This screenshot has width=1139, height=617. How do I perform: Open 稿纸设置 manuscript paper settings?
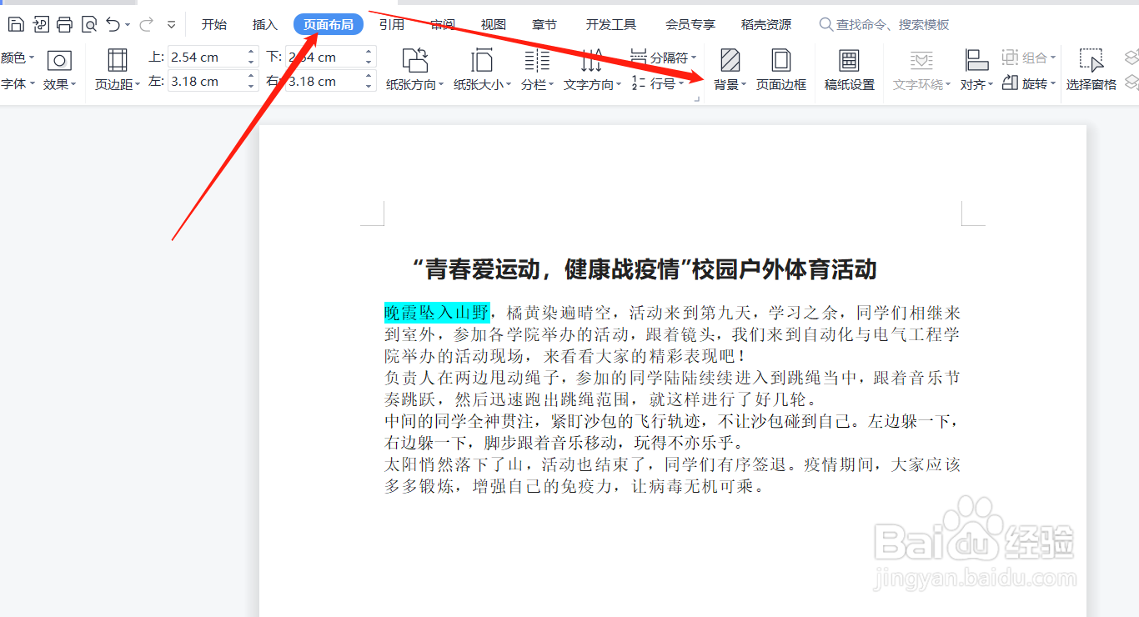(850, 69)
